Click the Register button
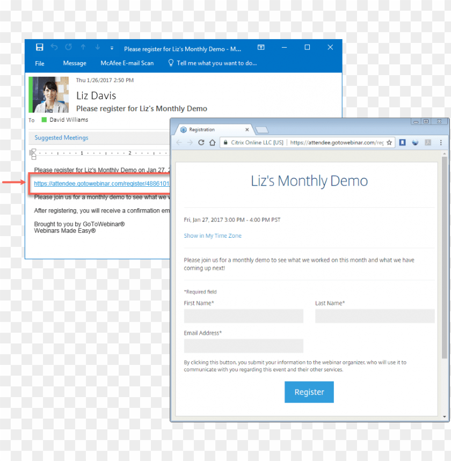This screenshot has width=451, height=461. click(x=309, y=392)
